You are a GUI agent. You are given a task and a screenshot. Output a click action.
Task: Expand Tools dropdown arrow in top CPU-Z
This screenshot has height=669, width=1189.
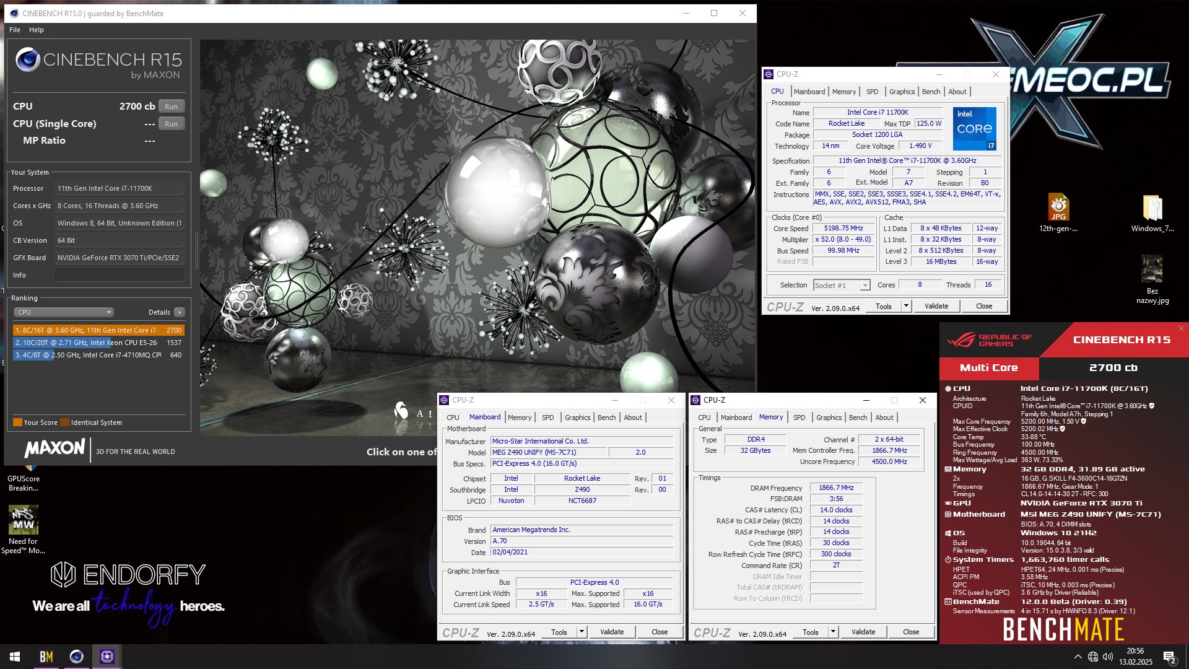pos(906,306)
